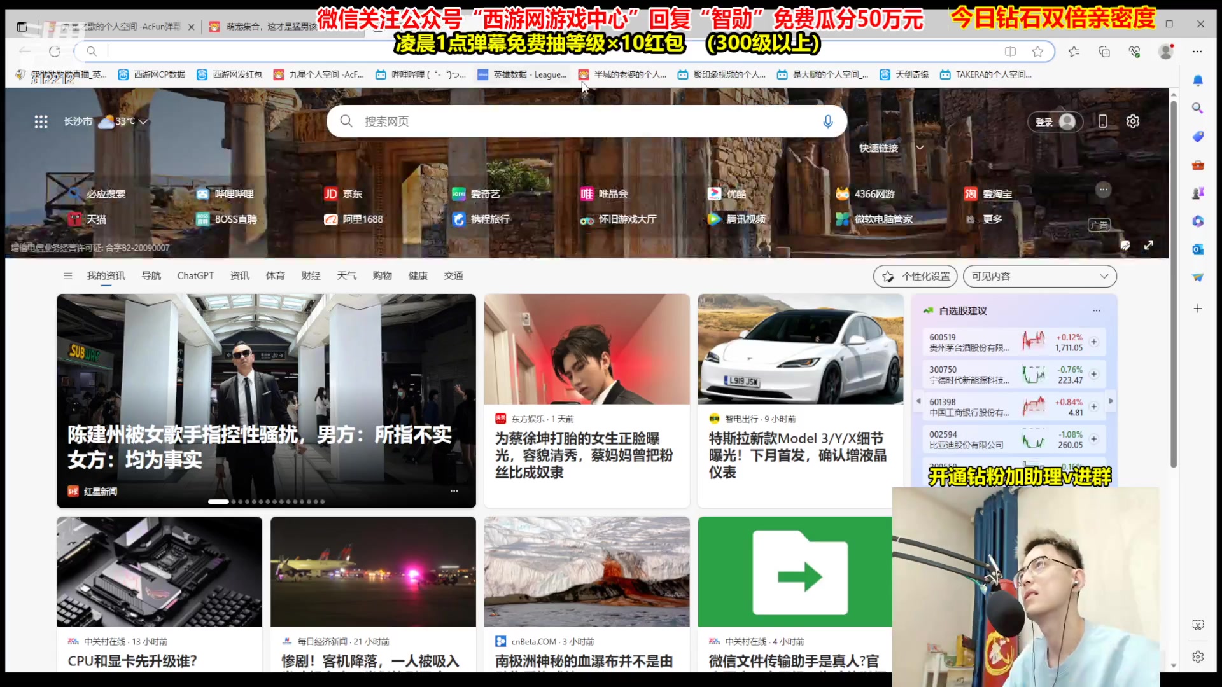Open stock widget more options ellipsis
The width and height of the screenshot is (1222, 687).
[x=1097, y=310]
